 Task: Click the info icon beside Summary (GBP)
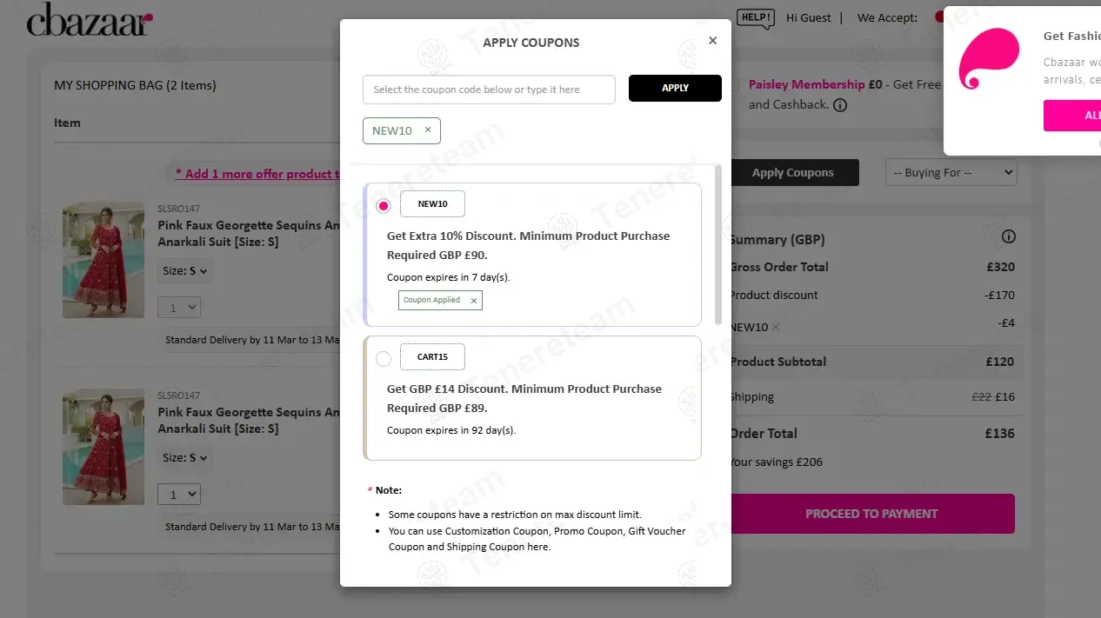click(x=1009, y=236)
